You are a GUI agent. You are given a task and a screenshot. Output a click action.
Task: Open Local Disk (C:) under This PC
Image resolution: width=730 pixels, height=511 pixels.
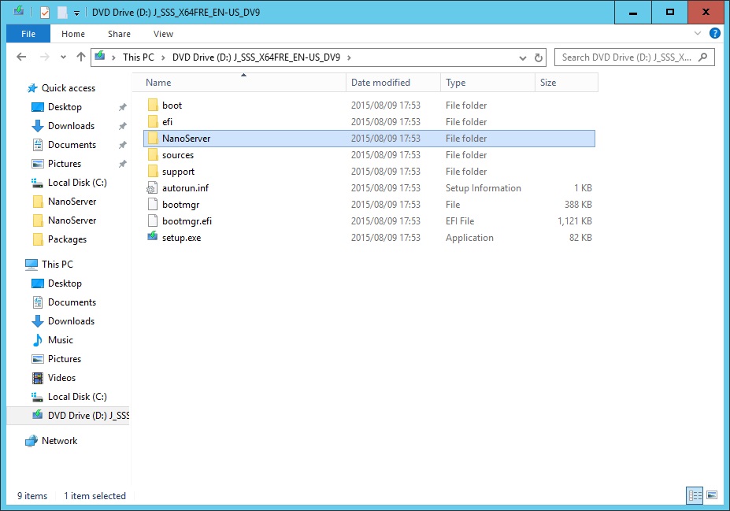click(77, 397)
